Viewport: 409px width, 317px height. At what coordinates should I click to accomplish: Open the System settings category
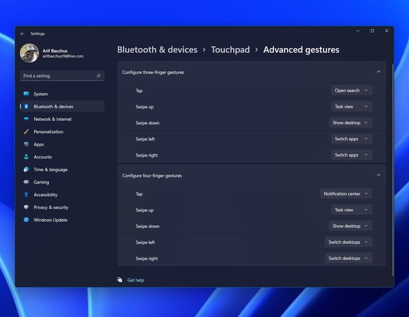click(62, 94)
